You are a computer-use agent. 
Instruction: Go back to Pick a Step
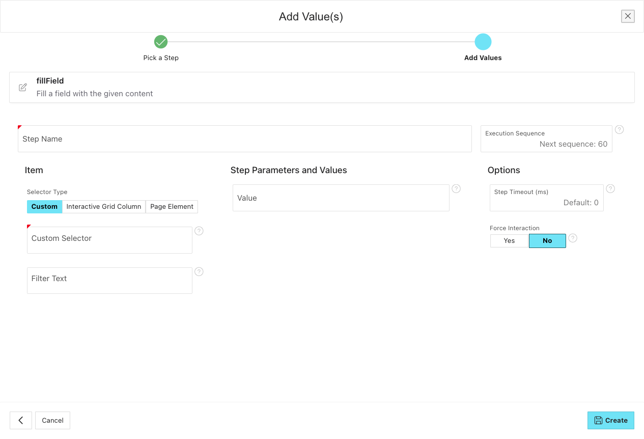point(161,42)
